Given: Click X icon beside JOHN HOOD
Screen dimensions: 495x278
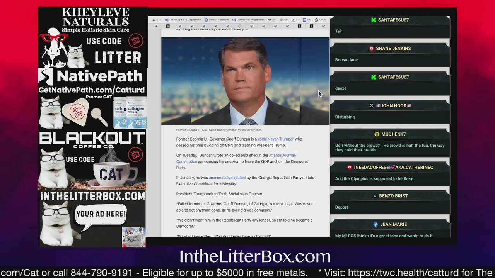Looking at the screenshot, I should [x=372, y=105].
